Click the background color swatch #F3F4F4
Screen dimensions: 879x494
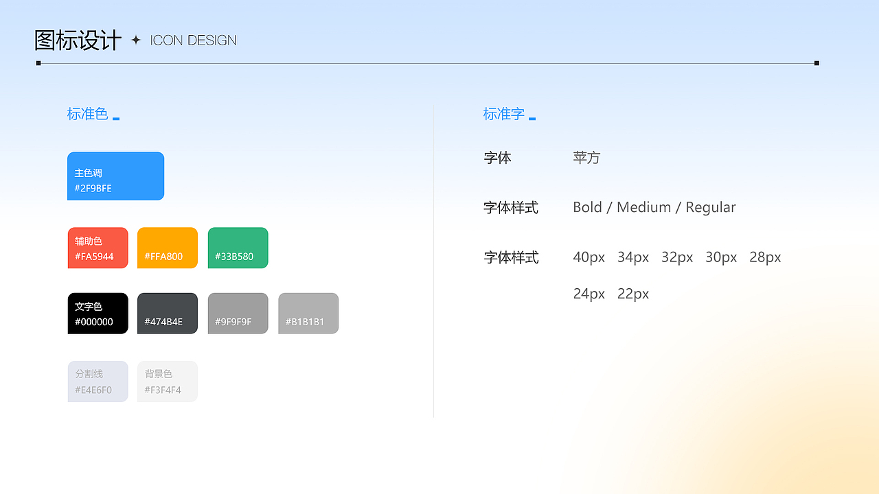tap(168, 381)
